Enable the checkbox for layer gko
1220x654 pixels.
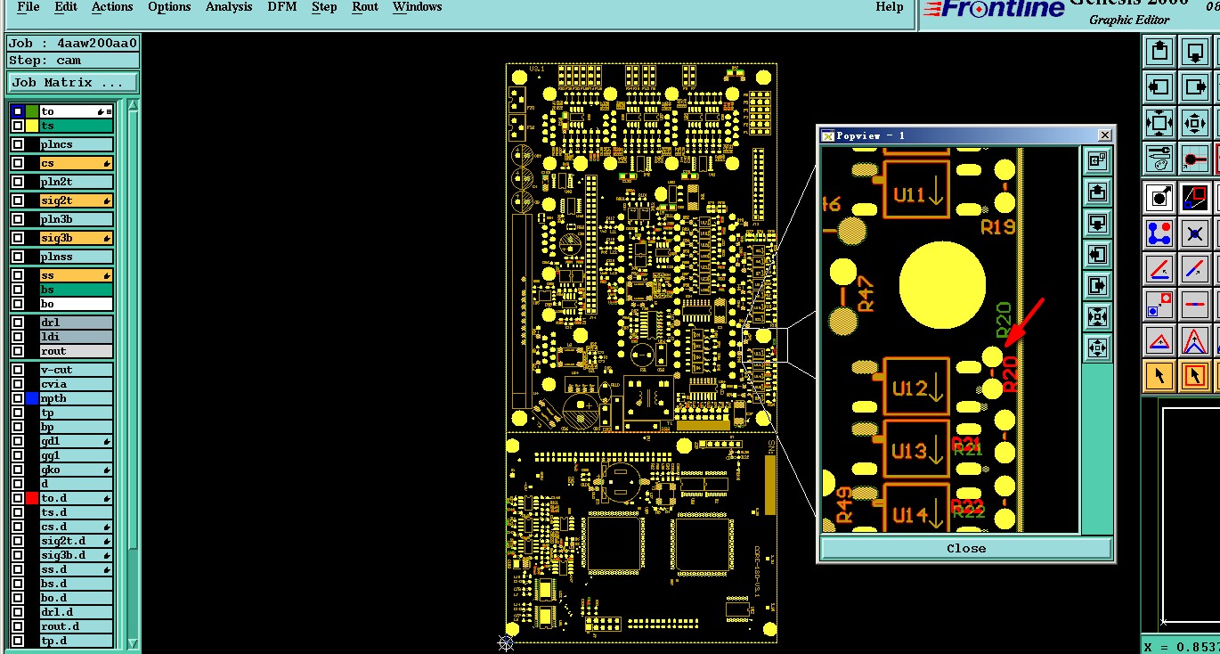[x=18, y=470]
